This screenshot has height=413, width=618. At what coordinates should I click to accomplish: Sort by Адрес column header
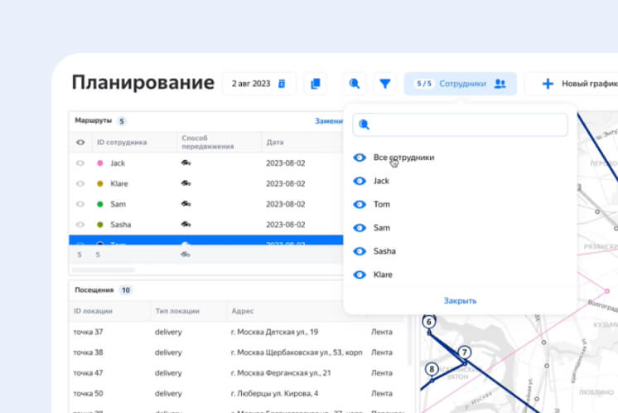tap(243, 311)
